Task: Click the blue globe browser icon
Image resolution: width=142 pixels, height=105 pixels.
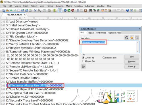Action: (128, 10)
